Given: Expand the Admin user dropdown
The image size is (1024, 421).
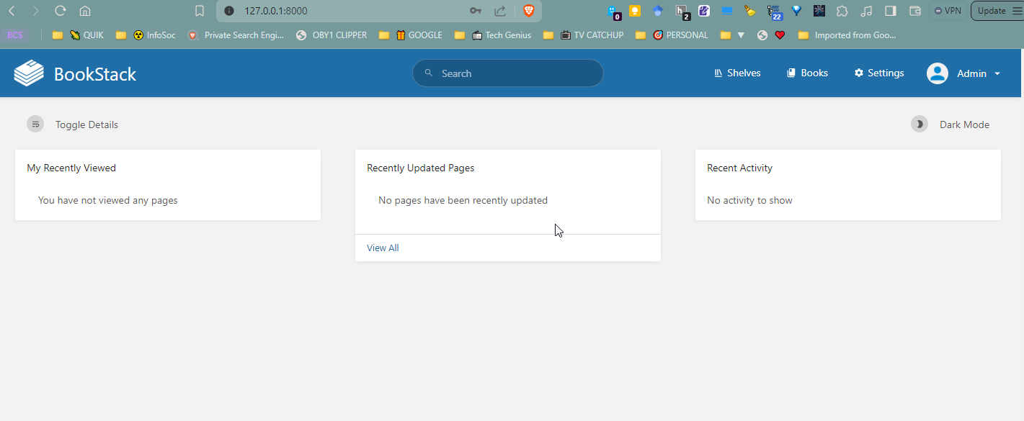Looking at the screenshot, I should tap(965, 73).
